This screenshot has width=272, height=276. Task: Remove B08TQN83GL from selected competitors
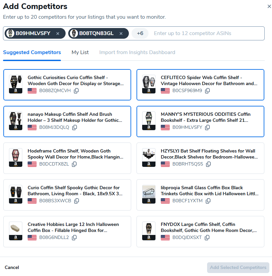coord(121,33)
